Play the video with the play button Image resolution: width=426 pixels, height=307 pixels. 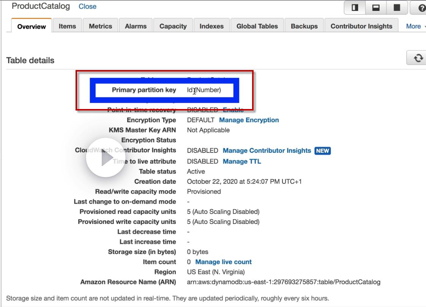106,158
